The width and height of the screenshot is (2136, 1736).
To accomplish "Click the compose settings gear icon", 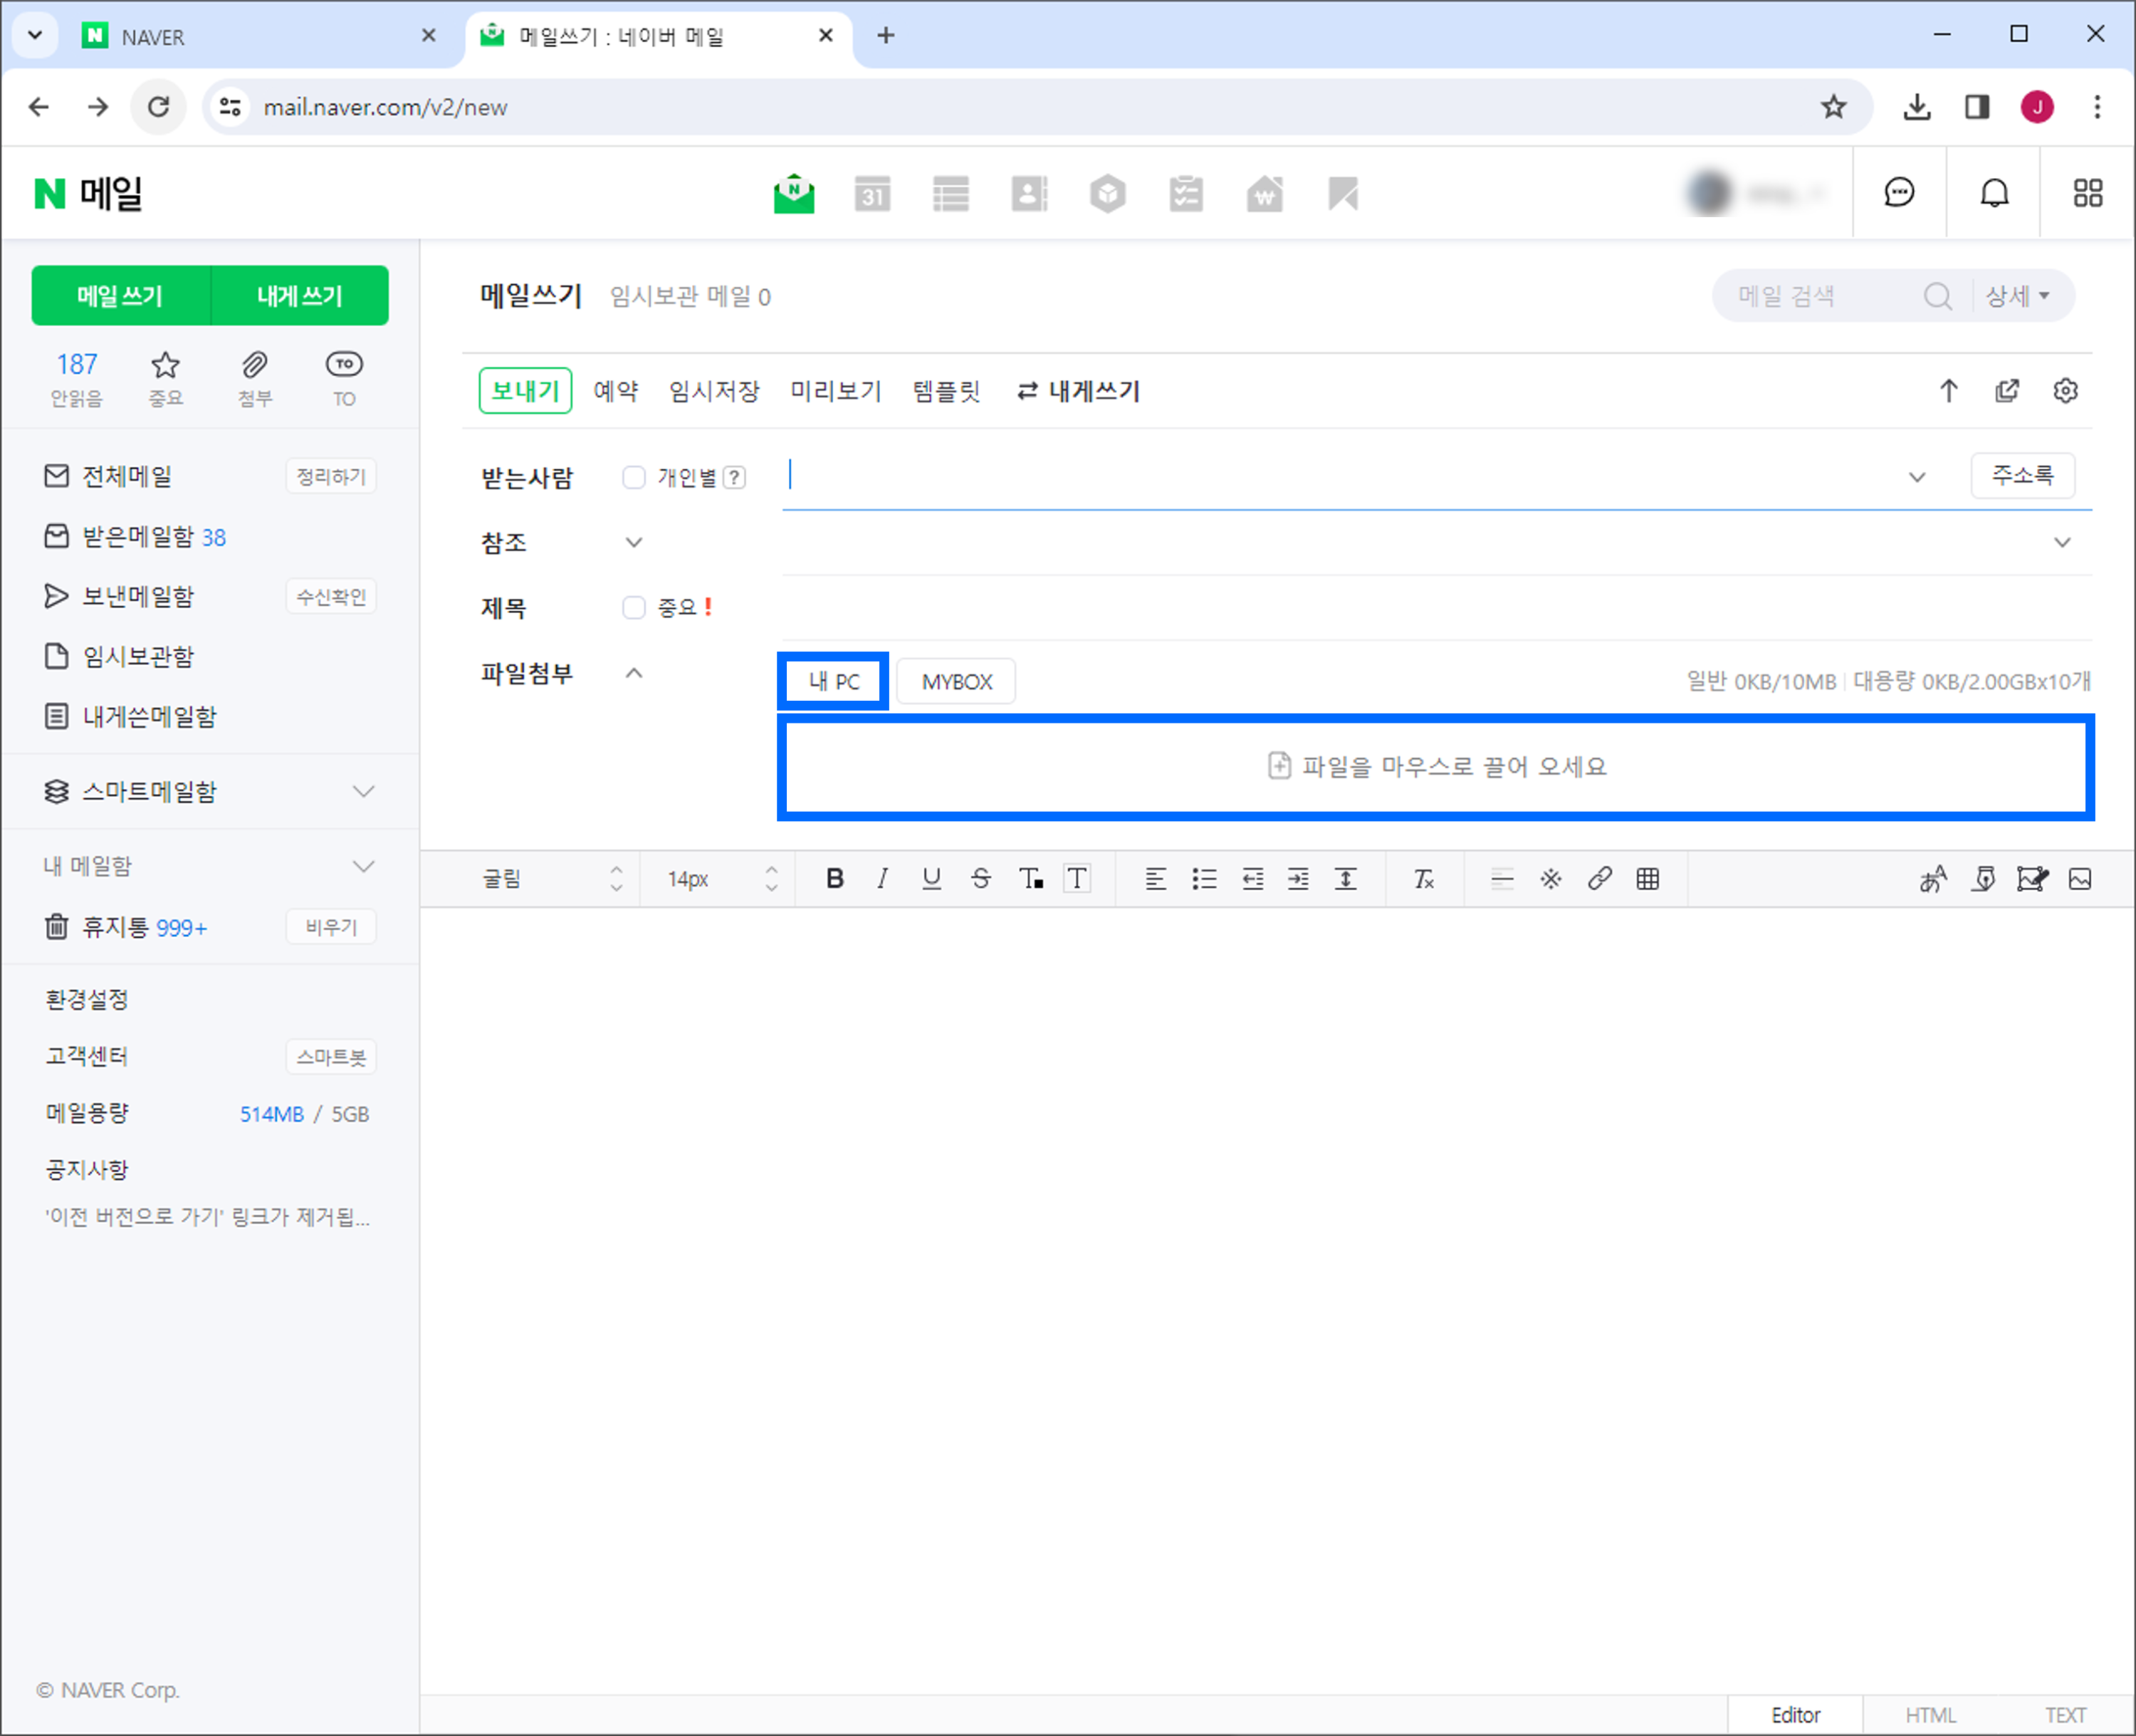I will click(x=2065, y=391).
